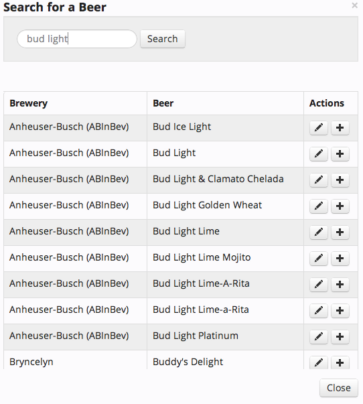Image resolution: width=363 pixels, height=404 pixels.
Task: Dismiss dialog with top-right X
Action: 354,5
